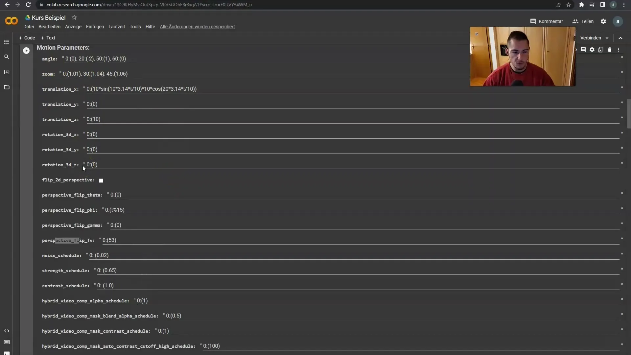This screenshot has width=631, height=355.
Task: Toggle the flip_2d_perspective checkbox
Action: (x=101, y=180)
